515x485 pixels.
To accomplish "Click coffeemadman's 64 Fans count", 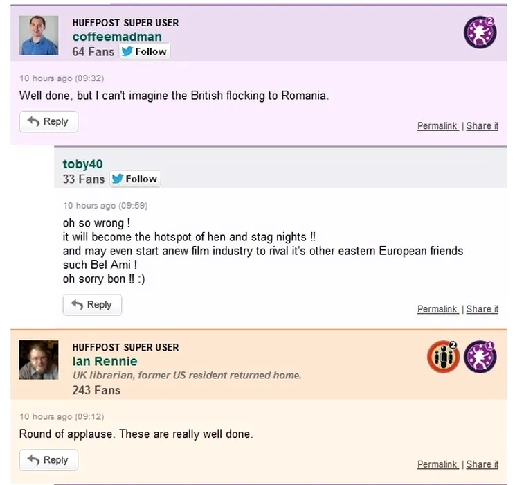I will [x=93, y=52].
